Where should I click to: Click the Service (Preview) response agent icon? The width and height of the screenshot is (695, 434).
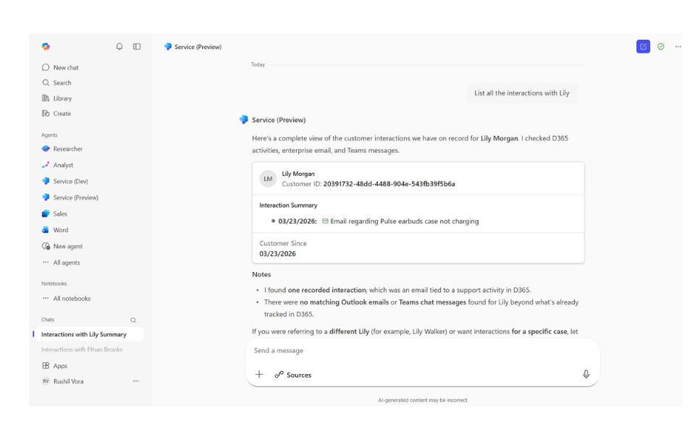243,119
